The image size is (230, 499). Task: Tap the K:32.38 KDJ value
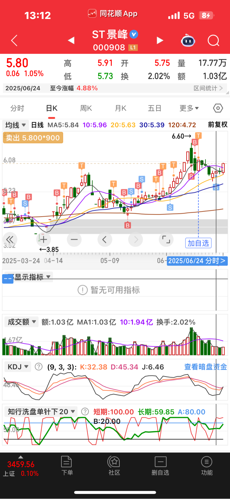tap(94, 367)
